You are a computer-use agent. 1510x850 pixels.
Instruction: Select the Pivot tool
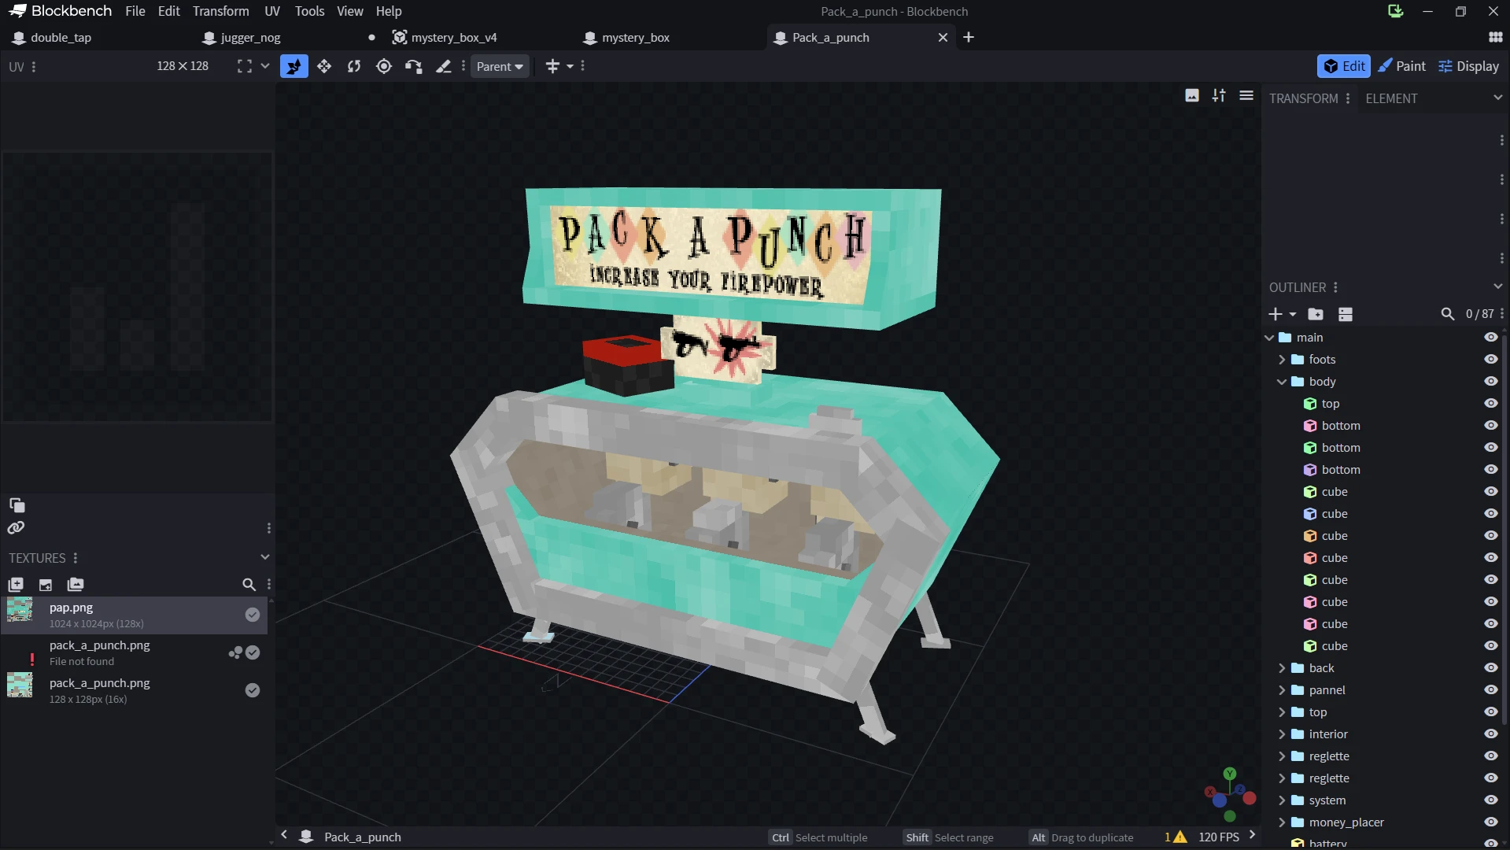[x=384, y=66]
